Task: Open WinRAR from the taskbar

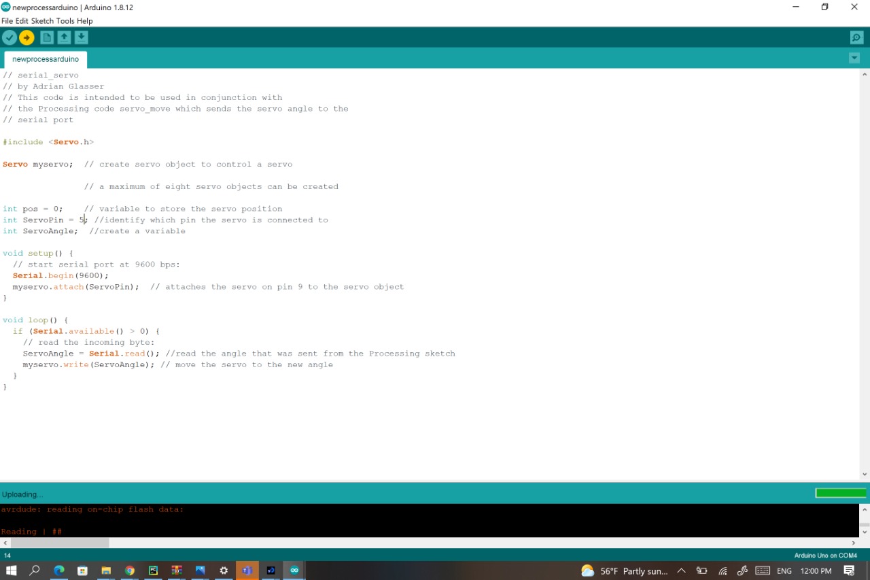Action: tap(177, 570)
